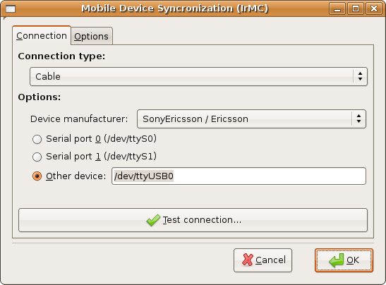Click the Cancel button

[263, 260]
